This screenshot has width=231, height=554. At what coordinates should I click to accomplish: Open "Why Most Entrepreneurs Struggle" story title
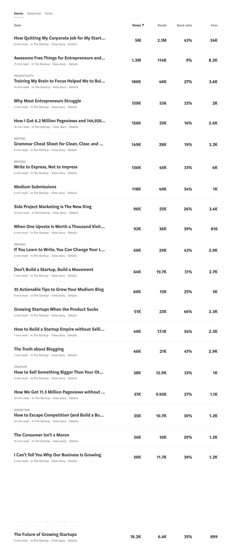47,101
